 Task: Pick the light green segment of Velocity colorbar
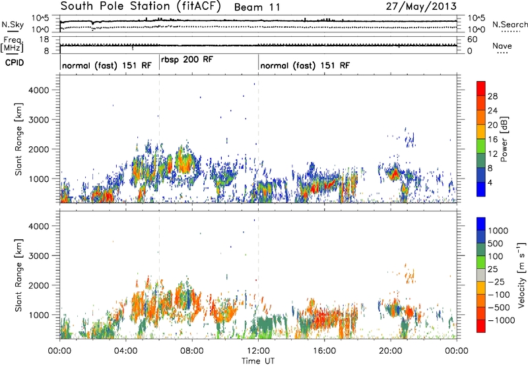(x=481, y=262)
